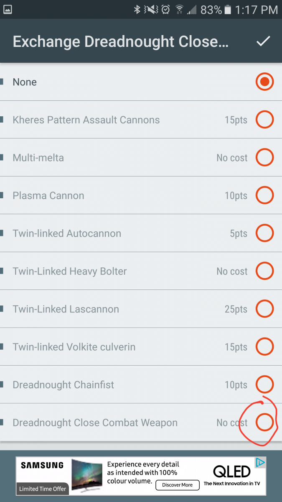Select Twin-linked Autocannon radio button
This screenshot has width=282, height=502.
click(x=264, y=233)
